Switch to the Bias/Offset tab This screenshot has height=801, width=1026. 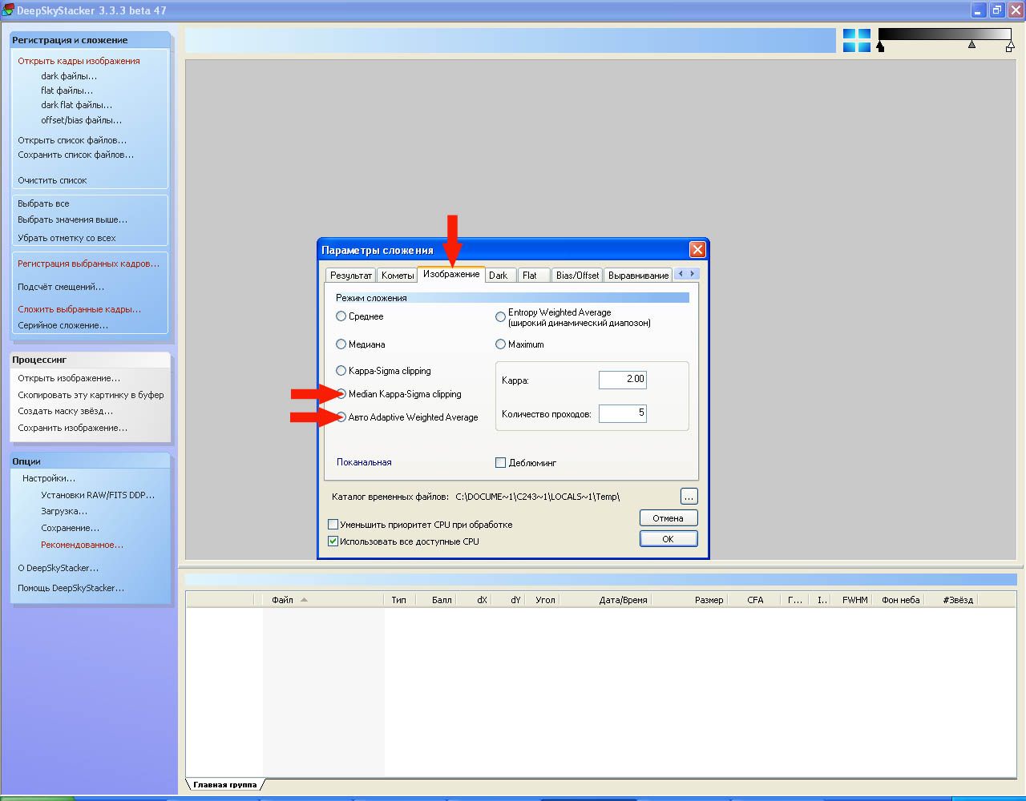(577, 276)
